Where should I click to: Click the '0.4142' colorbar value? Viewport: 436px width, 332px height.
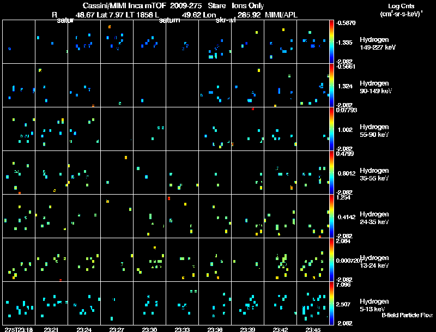(347, 217)
